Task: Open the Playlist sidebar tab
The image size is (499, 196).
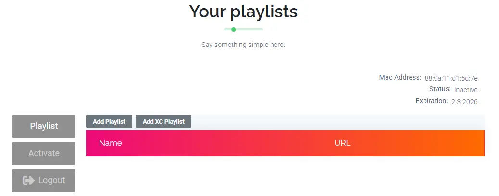Action: (x=44, y=126)
